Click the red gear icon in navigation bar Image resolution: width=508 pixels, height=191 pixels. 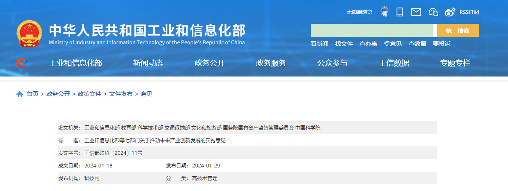(x=21, y=63)
